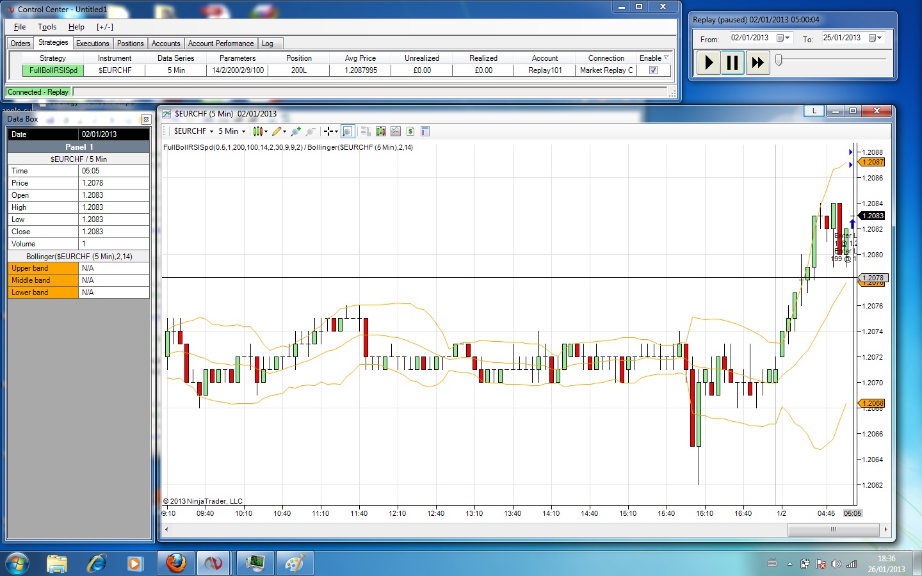Toggle the Data Box magnifier icon
The height and width of the screenshot is (576, 922).
[x=347, y=131]
